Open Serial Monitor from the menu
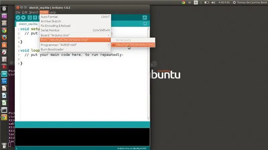 75,30
